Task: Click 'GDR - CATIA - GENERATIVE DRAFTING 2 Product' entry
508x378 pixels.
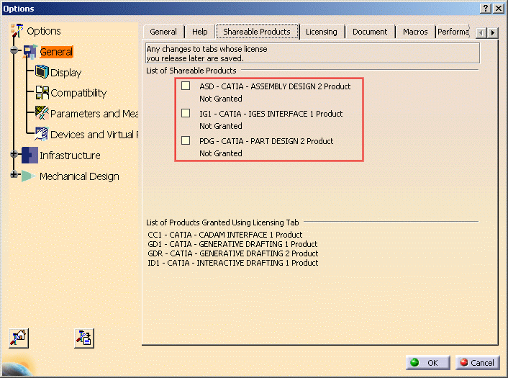Action: coord(232,253)
